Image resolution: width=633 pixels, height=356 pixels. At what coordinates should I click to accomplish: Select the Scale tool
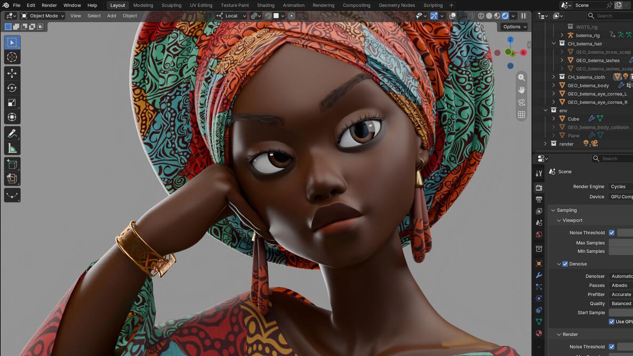point(12,102)
